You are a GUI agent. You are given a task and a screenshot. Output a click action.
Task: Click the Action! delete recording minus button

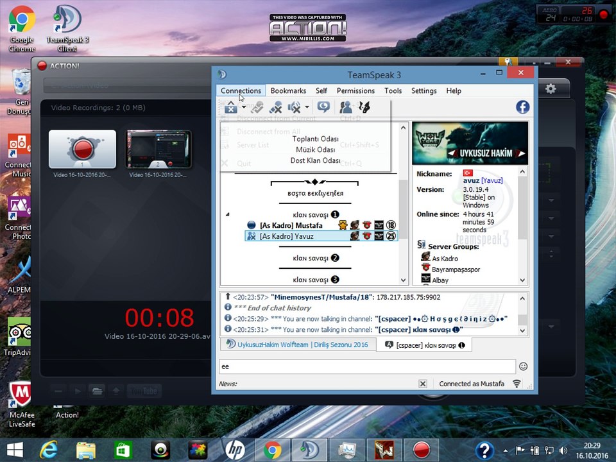point(58,391)
